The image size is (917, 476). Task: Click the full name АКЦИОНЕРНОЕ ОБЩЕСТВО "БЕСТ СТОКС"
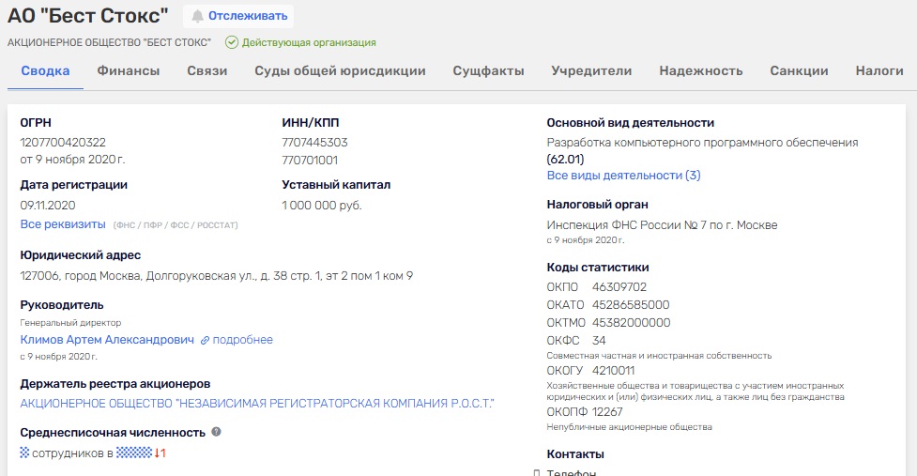(110, 42)
